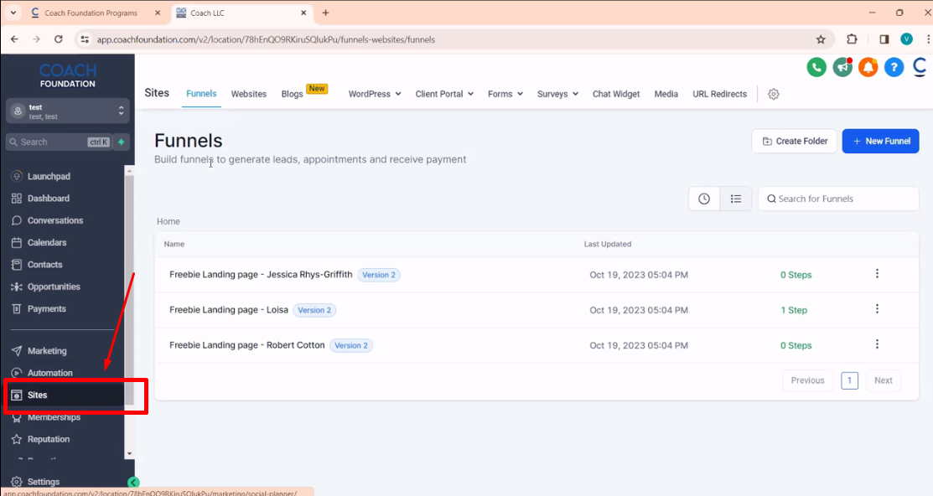Collapse sidebar with green arrow button
Viewport: 933px width, 496px height.
tap(133, 483)
